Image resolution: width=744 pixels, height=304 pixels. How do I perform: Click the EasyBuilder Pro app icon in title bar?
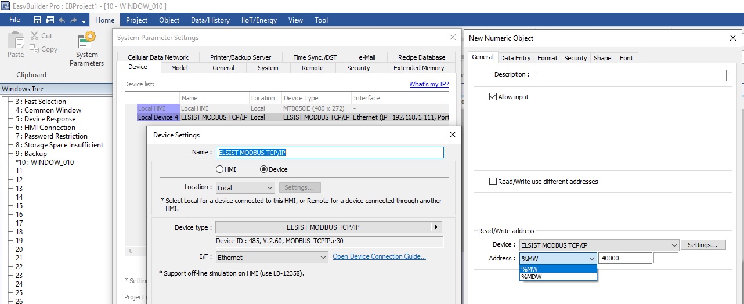[5, 6]
